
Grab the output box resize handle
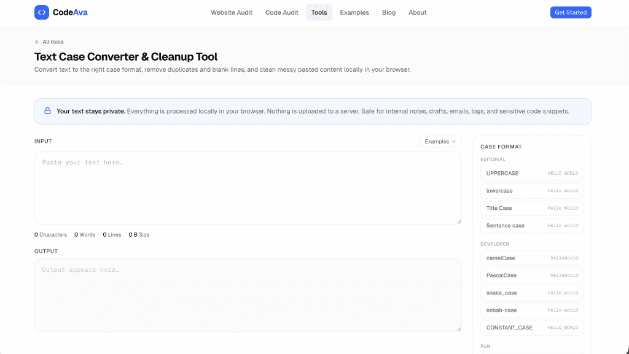(x=459, y=329)
